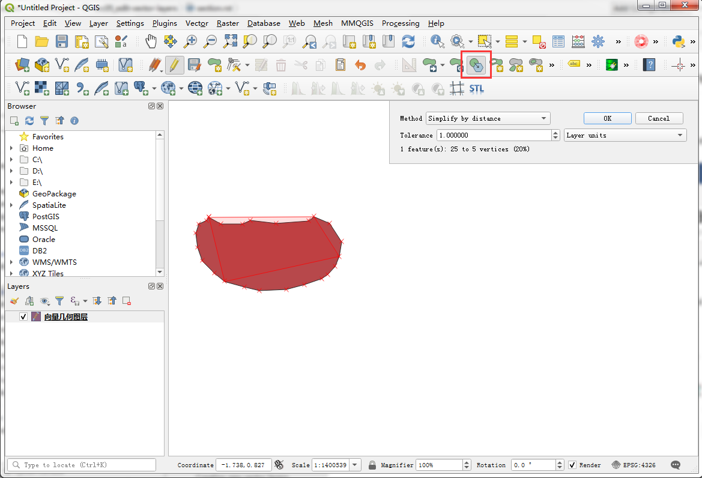Expand the C:\ drive node
Image resolution: width=702 pixels, height=478 pixels.
click(11, 159)
